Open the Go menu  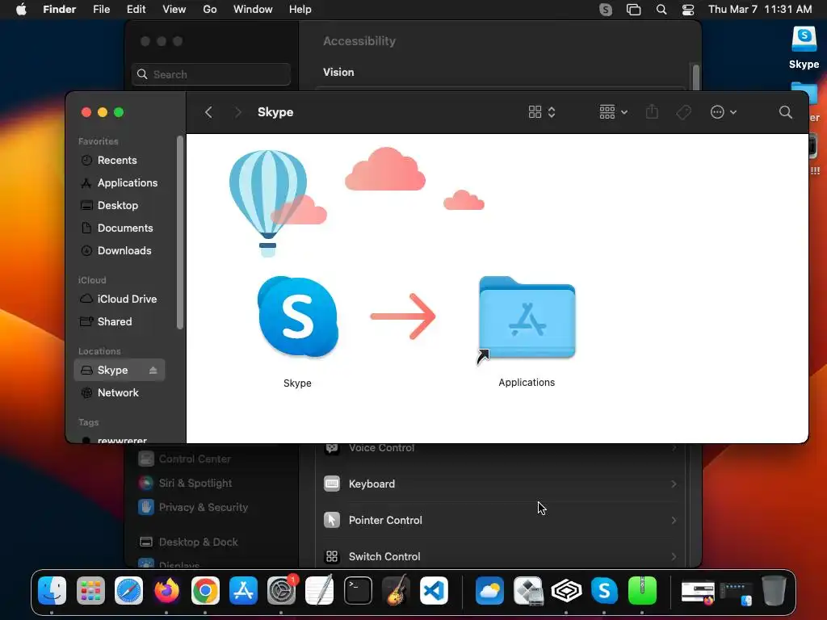pos(210,10)
